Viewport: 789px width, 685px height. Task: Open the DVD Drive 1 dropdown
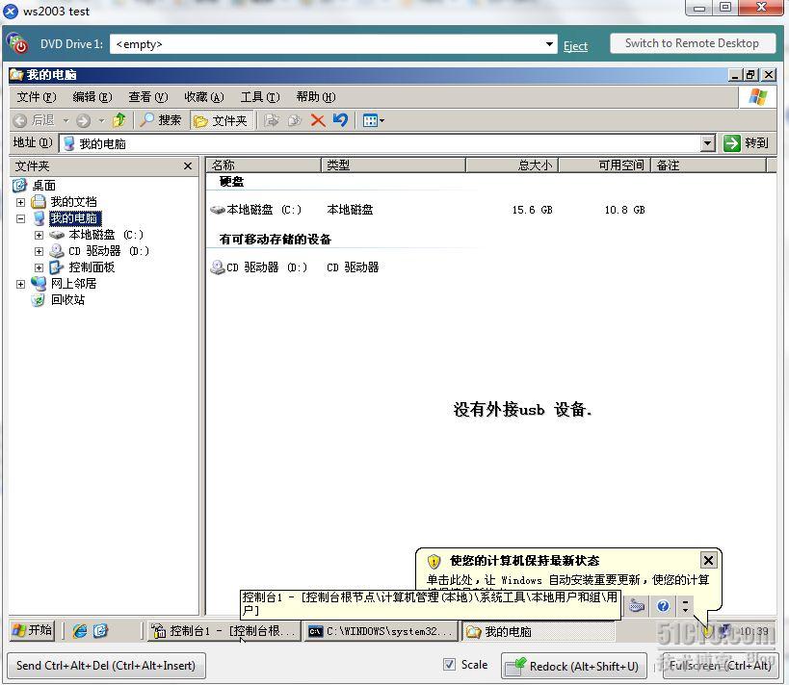[549, 44]
